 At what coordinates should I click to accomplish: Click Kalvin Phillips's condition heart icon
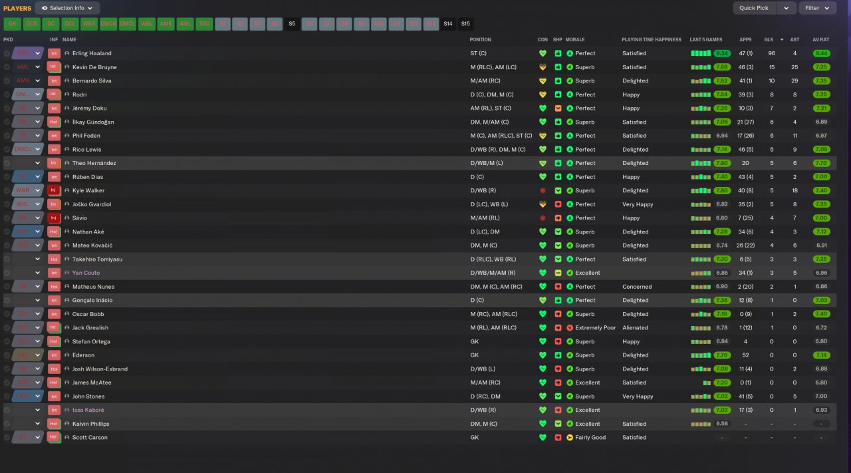click(543, 424)
